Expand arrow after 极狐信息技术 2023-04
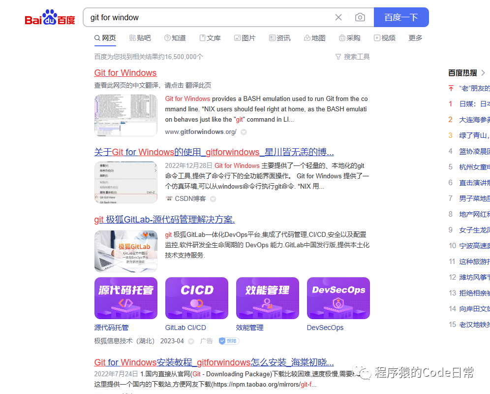The image size is (490, 394). click(x=191, y=341)
